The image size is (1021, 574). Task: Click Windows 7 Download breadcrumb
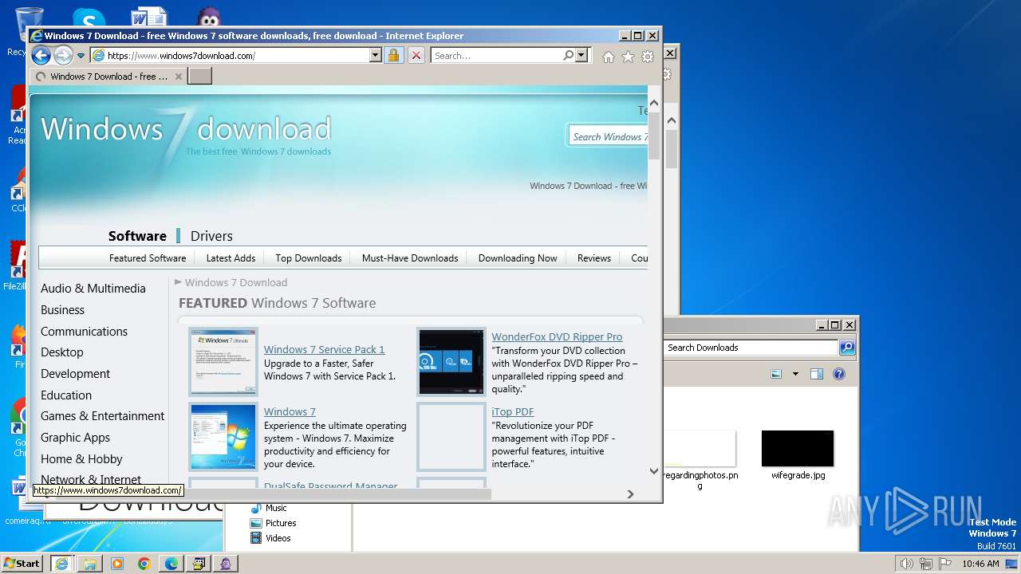(236, 282)
